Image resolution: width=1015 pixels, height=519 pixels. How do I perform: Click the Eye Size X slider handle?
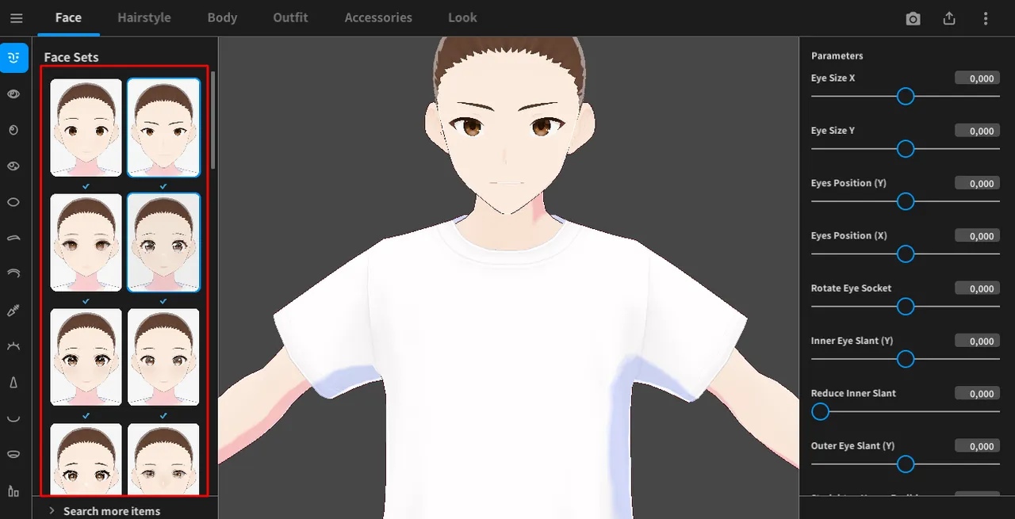coord(906,97)
